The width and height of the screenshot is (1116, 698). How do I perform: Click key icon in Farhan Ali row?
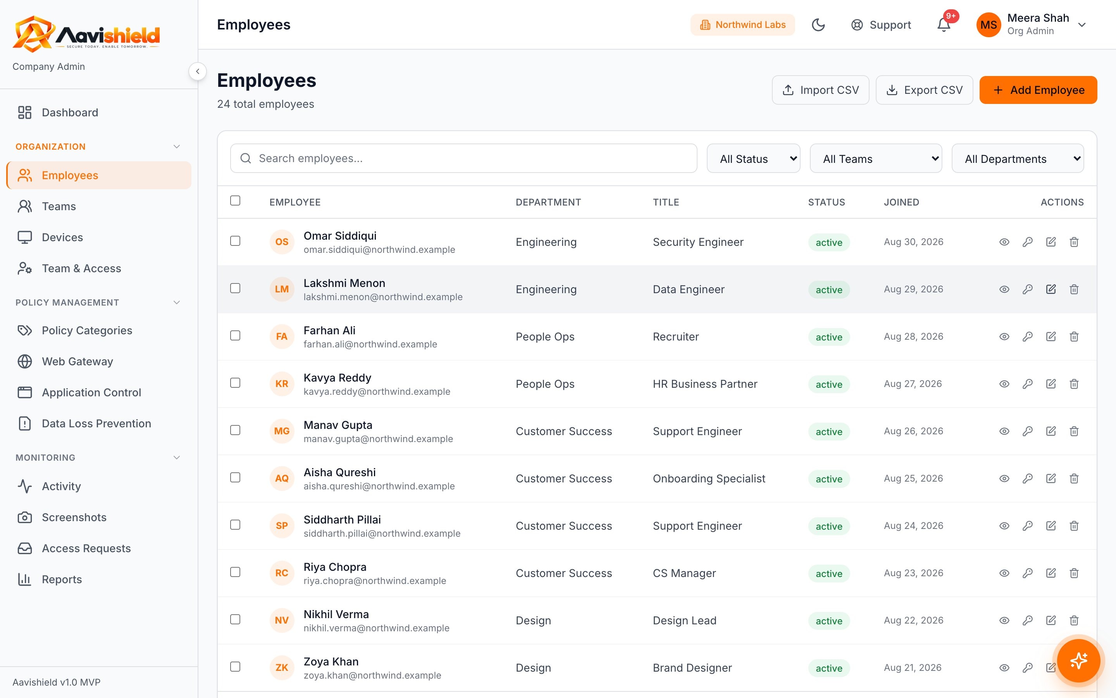click(1028, 337)
